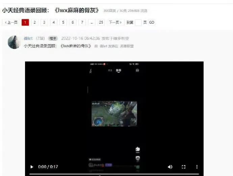Click the post timestamp 2022-10-16 06:42:36
This screenshot has width=233, height=176.
[80, 39]
